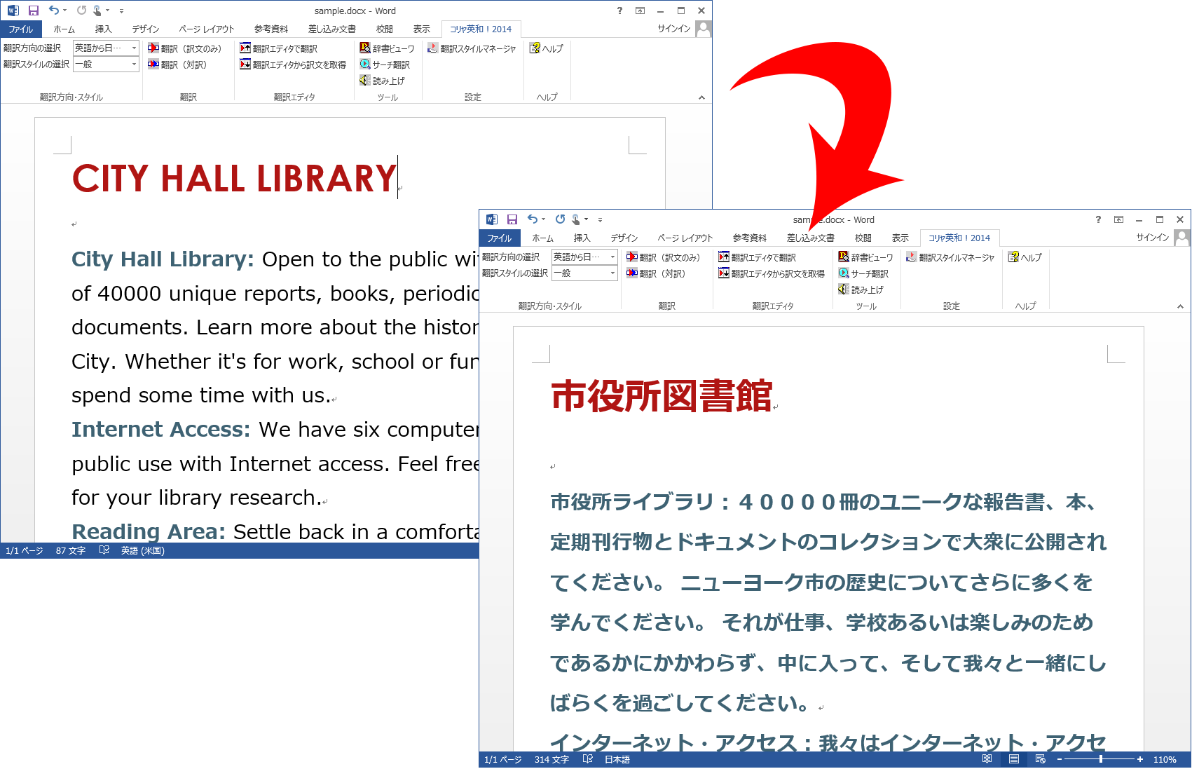Click サインイン in the front Japanese window
Image resolution: width=1192 pixels, height=769 pixels.
click(1152, 238)
